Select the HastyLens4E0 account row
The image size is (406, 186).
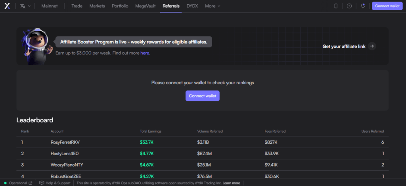(x=203, y=154)
